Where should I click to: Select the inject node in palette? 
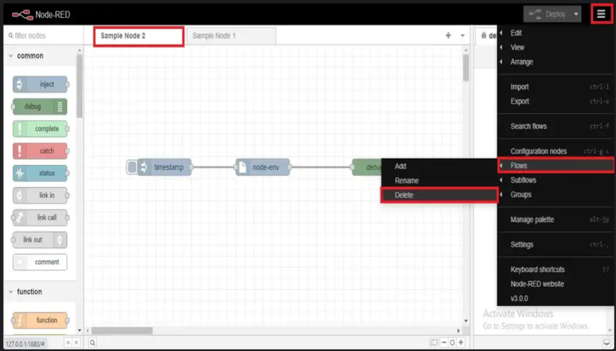(x=41, y=84)
